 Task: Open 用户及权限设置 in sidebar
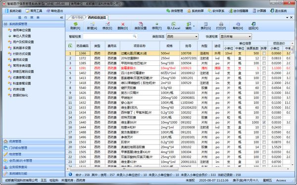pyautogui.click(x=23, y=42)
